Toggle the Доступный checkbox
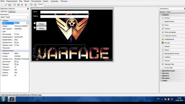Viewport: 185px width, 104px height. pos(15,62)
